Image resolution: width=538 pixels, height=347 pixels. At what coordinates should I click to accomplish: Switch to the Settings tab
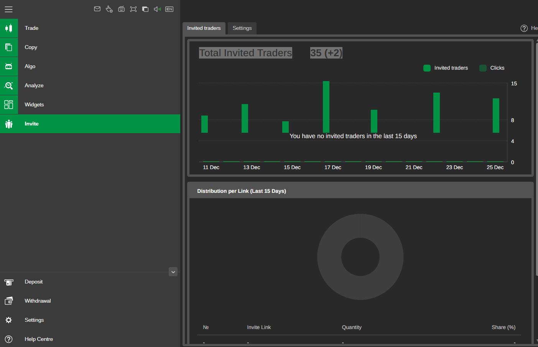[x=242, y=28]
